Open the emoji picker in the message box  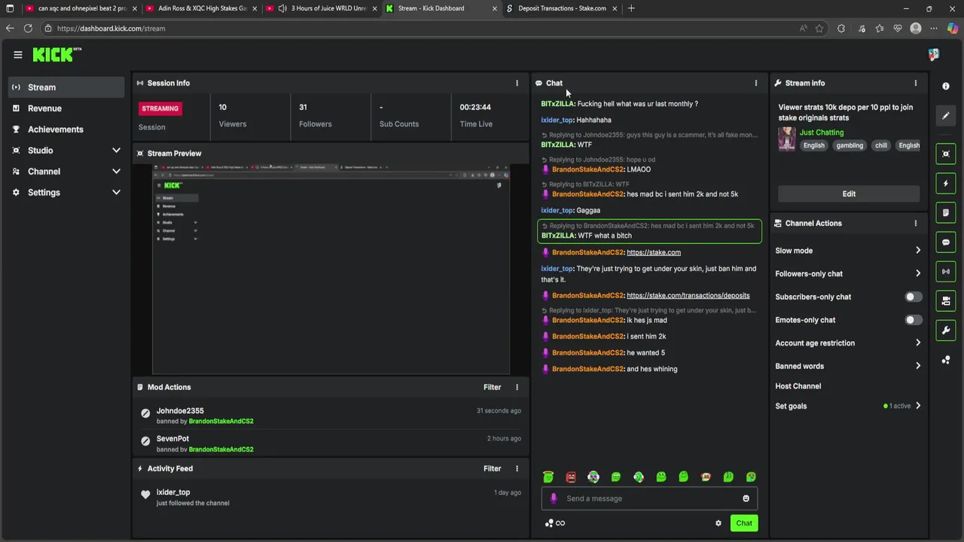click(746, 498)
